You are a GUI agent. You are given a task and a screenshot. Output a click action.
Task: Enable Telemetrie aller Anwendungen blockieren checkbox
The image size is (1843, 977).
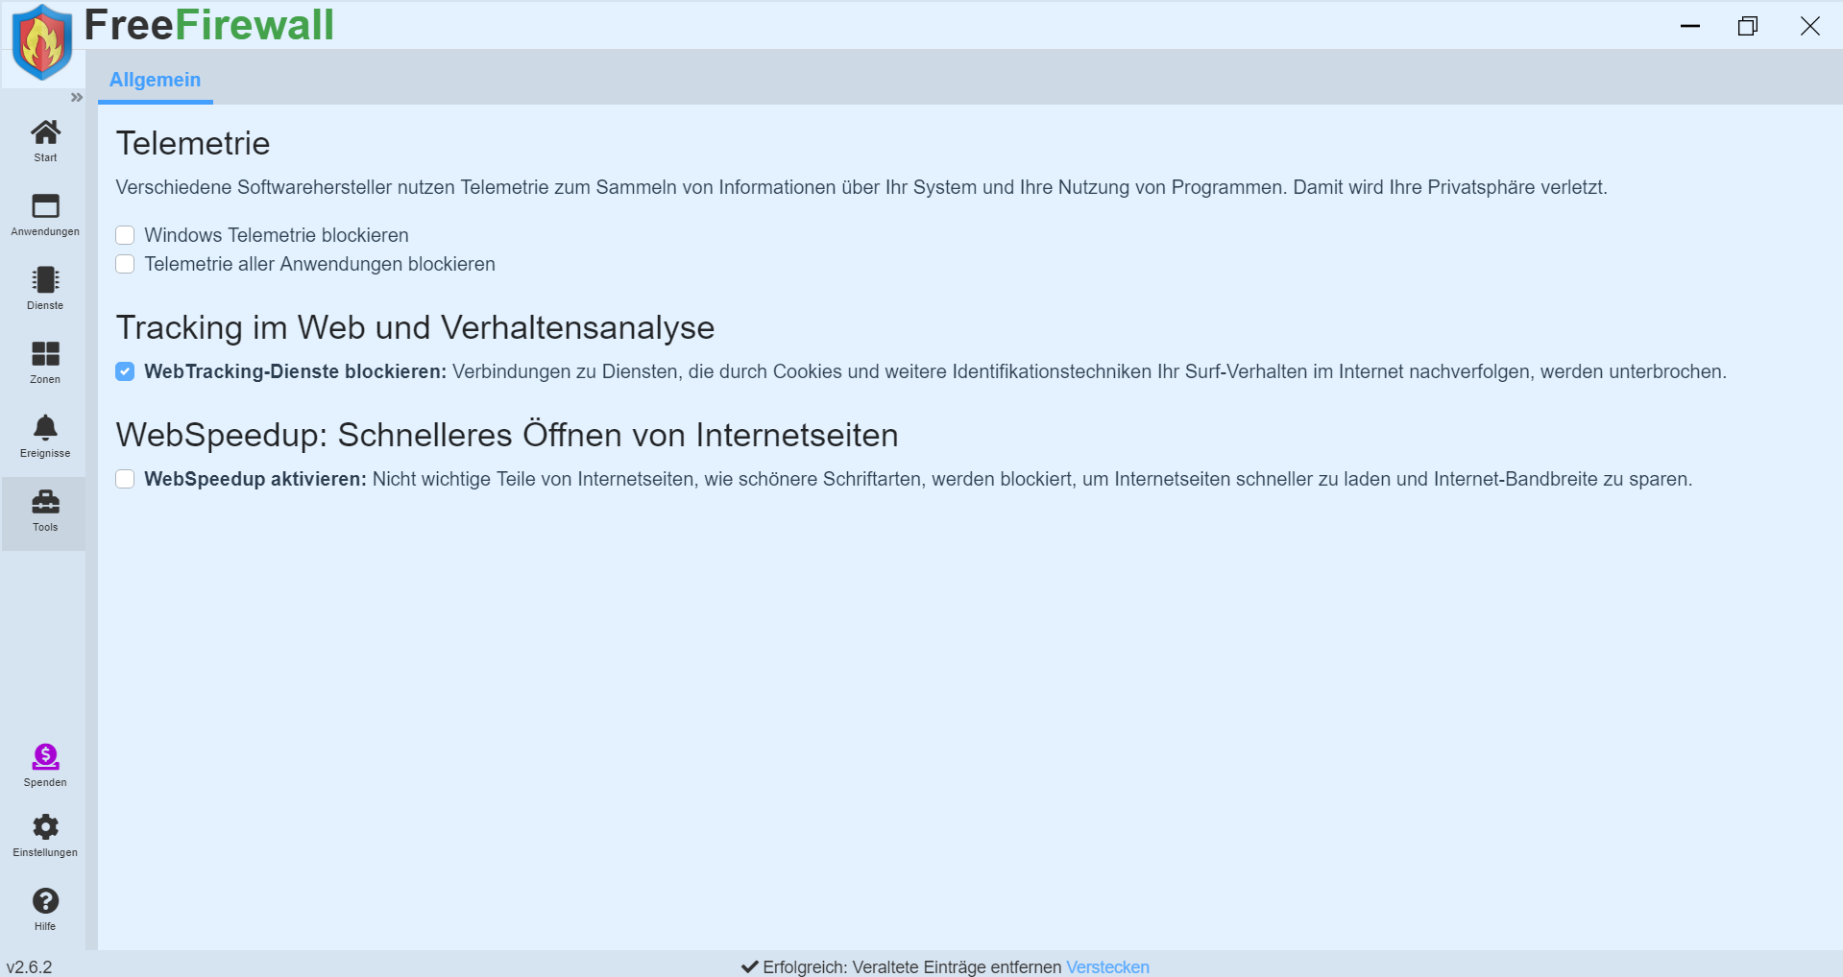[x=125, y=264]
